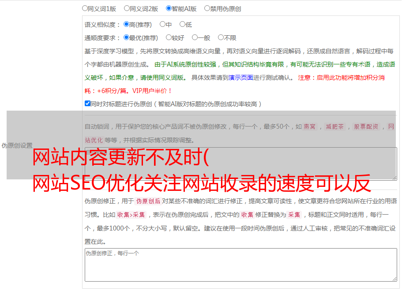Click into the 伪原创修正 textarea
Viewport: 402px width, 290px height.
(241, 265)
